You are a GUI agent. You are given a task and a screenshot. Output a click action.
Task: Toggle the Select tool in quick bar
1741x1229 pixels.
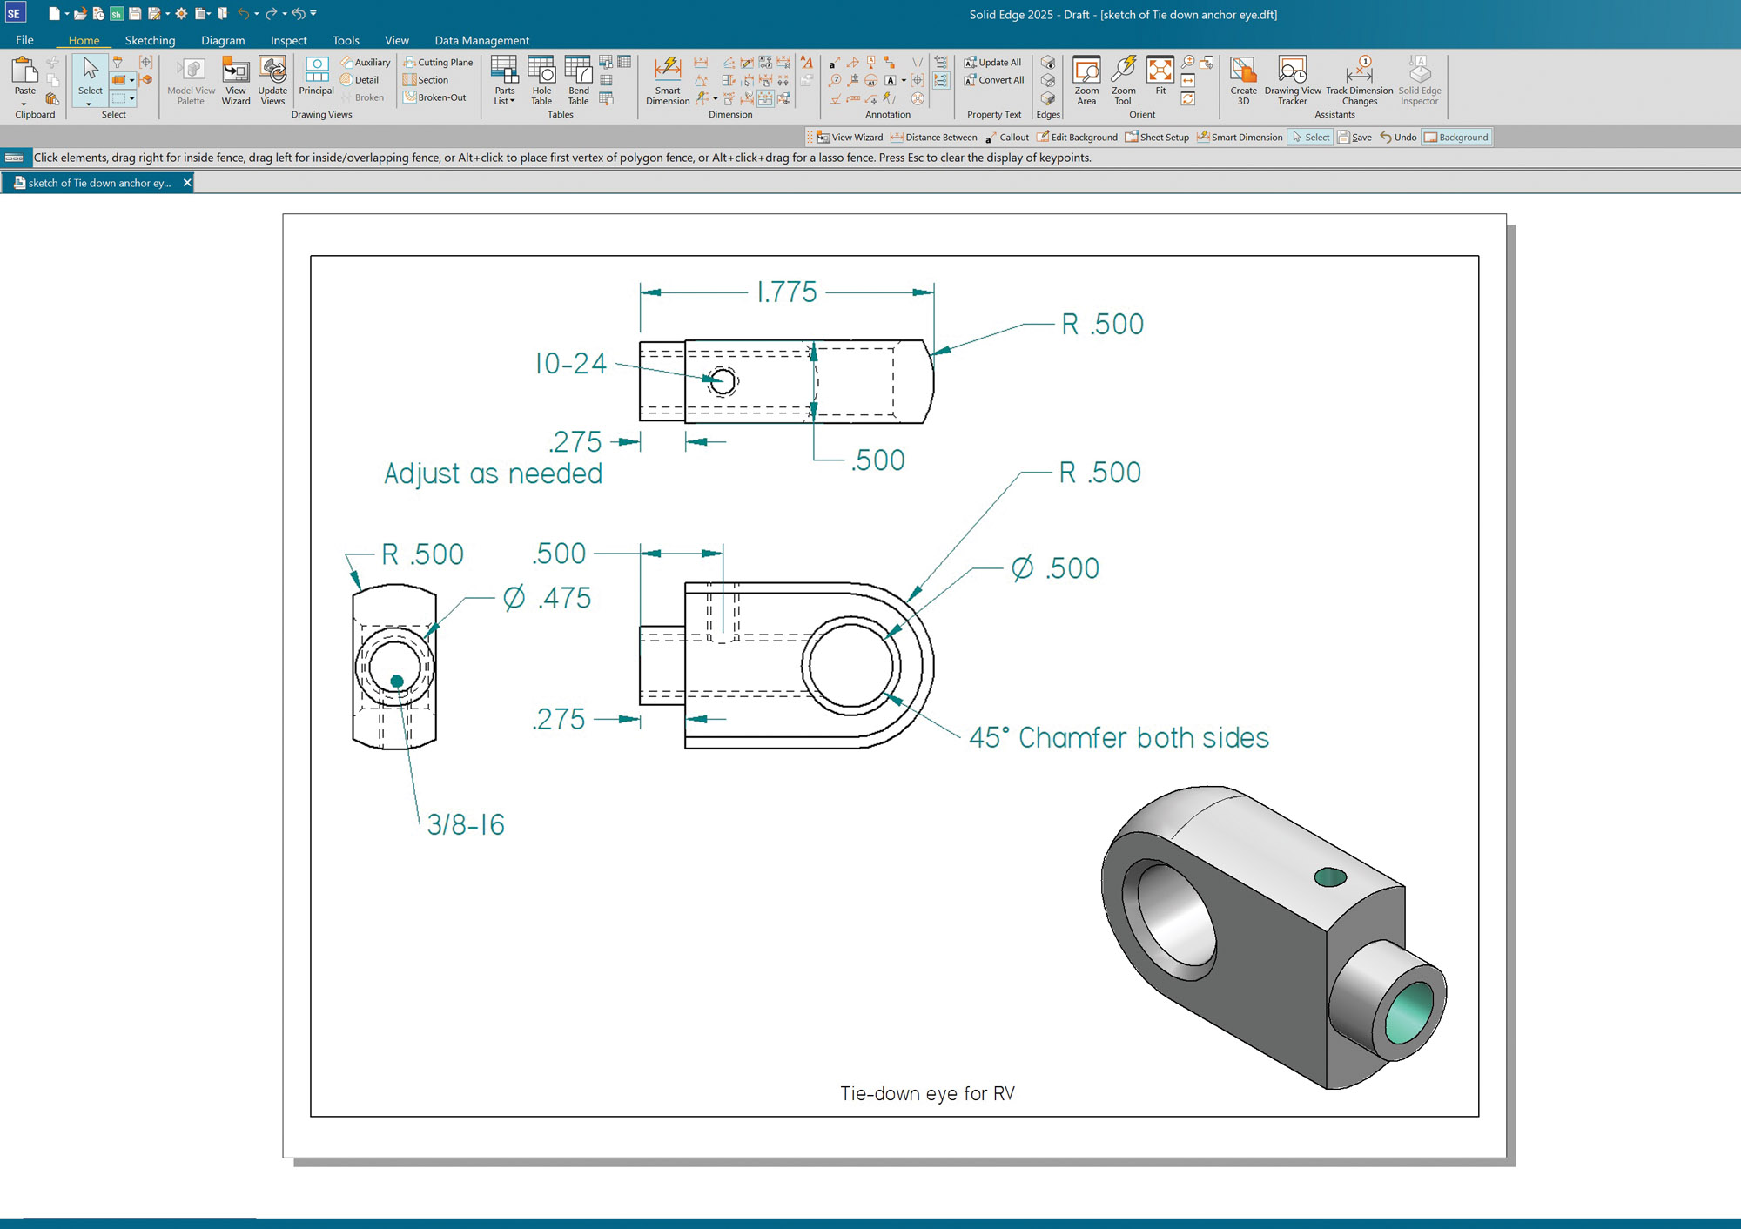(1310, 138)
